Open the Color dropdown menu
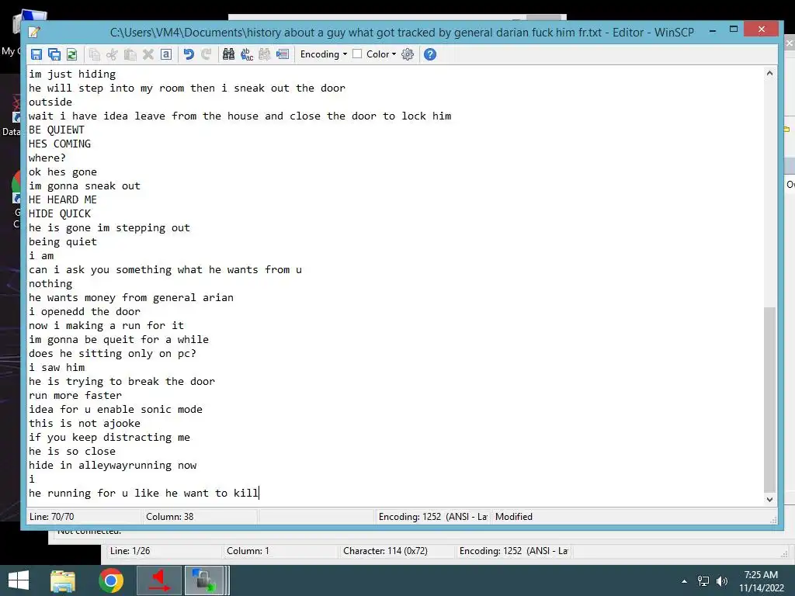The height and width of the screenshot is (596, 795). (x=381, y=54)
